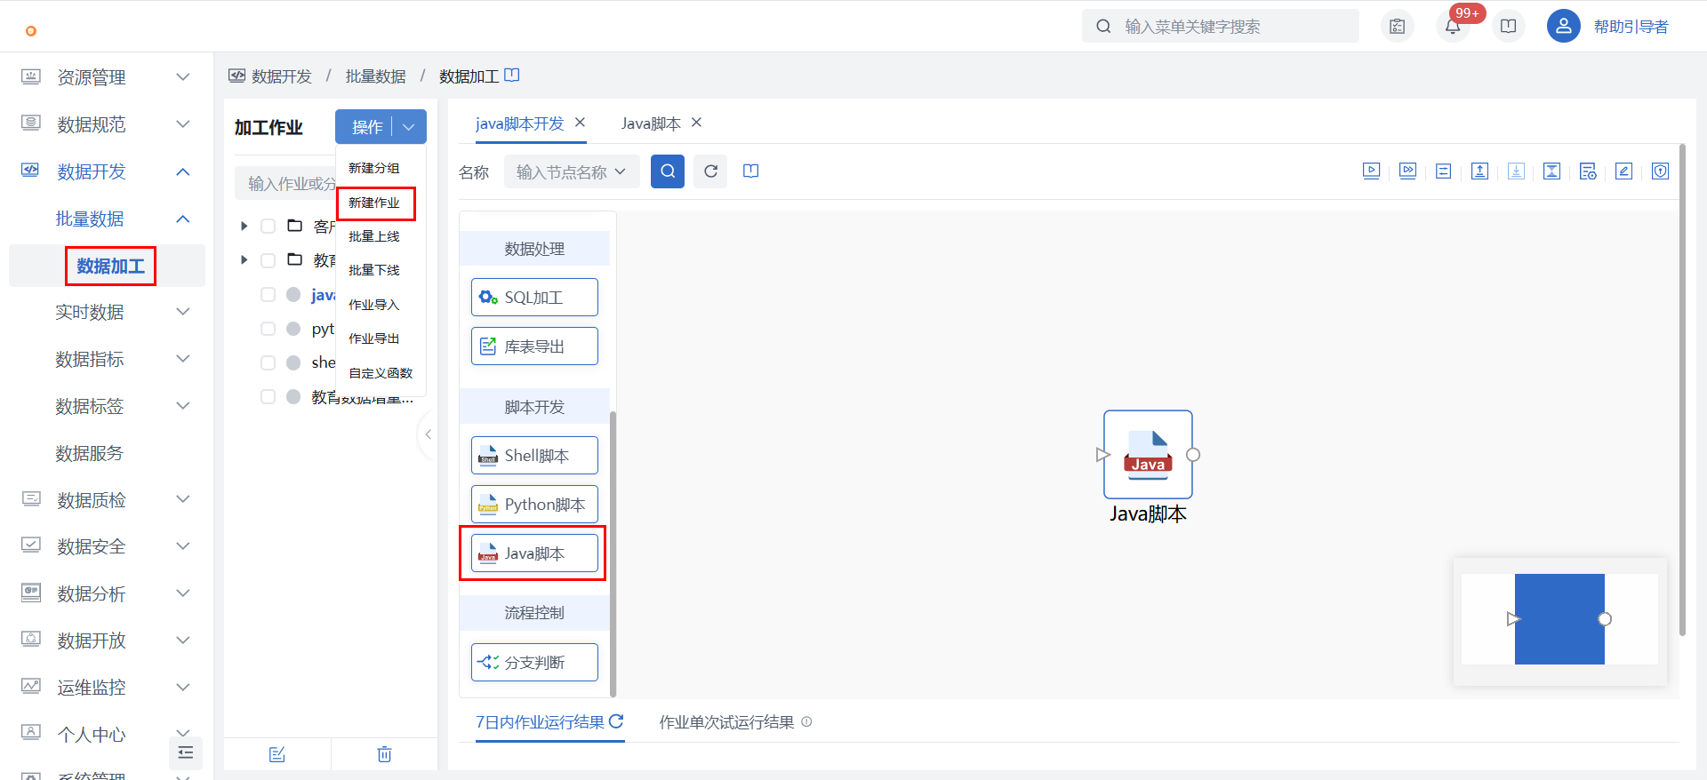Check the pyt job checkbox
The height and width of the screenshot is (780, 1707).
268,329
